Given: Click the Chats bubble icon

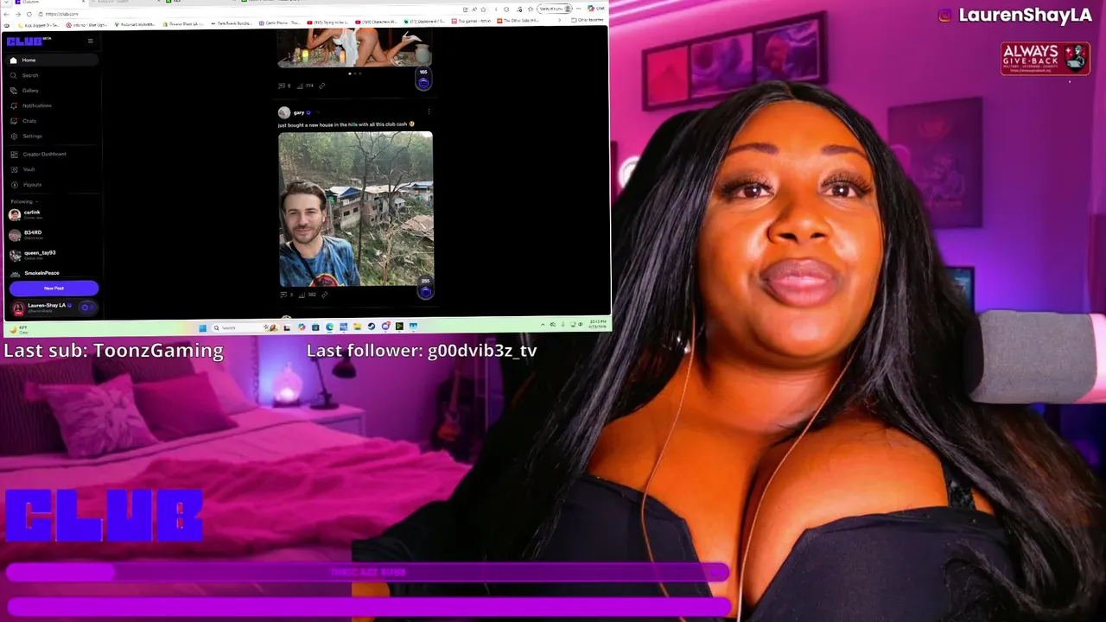Looking at the screenshot, I should click(14, 121).
